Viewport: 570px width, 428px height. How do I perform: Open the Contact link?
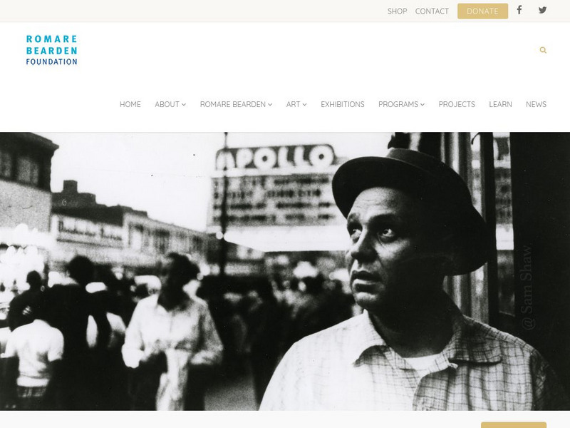432,11
